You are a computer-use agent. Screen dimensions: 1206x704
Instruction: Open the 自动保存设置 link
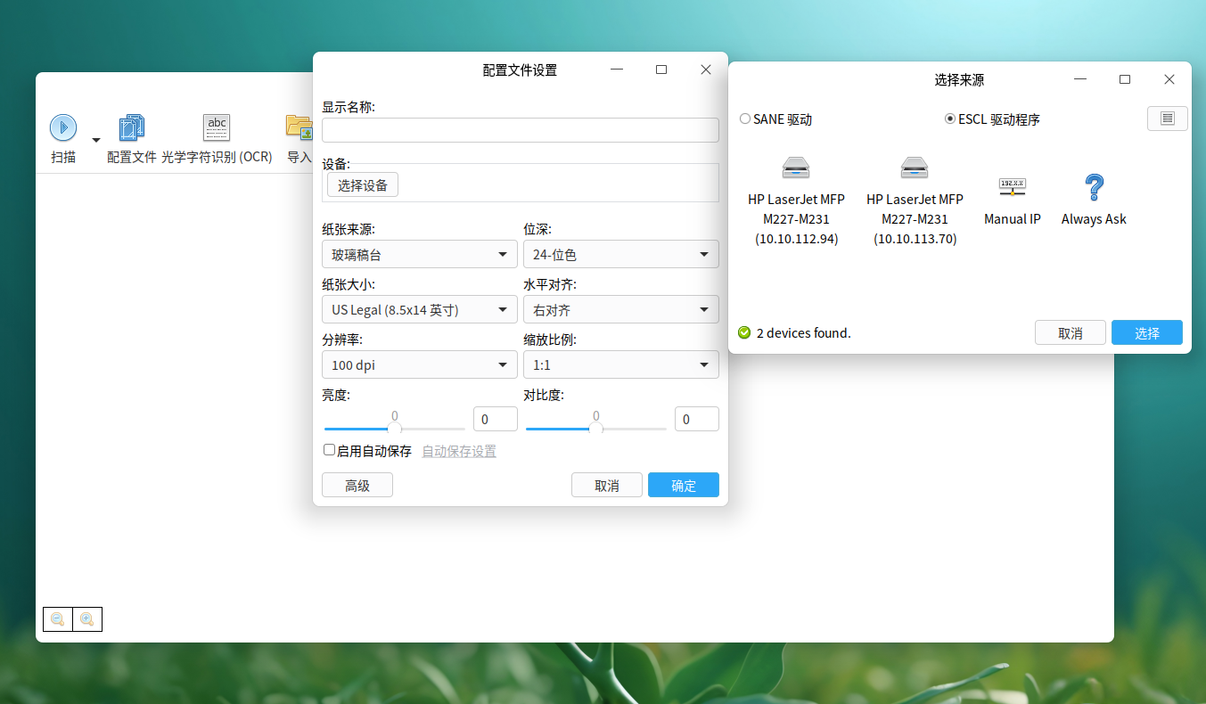(459, 451)
